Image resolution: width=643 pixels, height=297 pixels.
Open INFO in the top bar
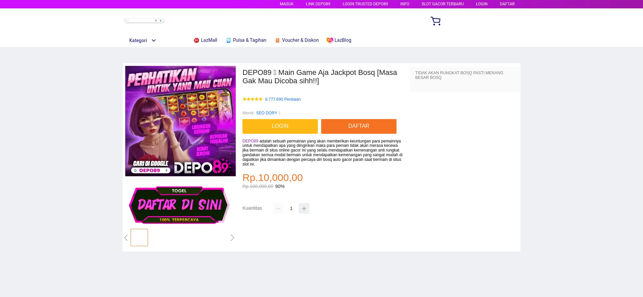(x=405, y=4)
